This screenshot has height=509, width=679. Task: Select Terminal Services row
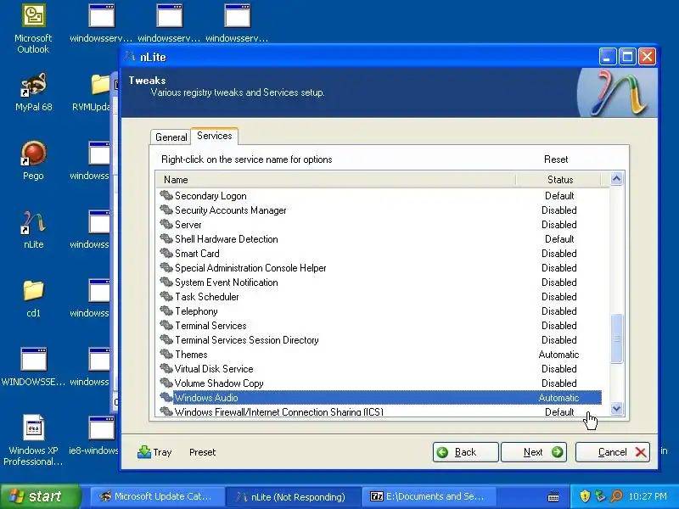click(x=379, y=326)
